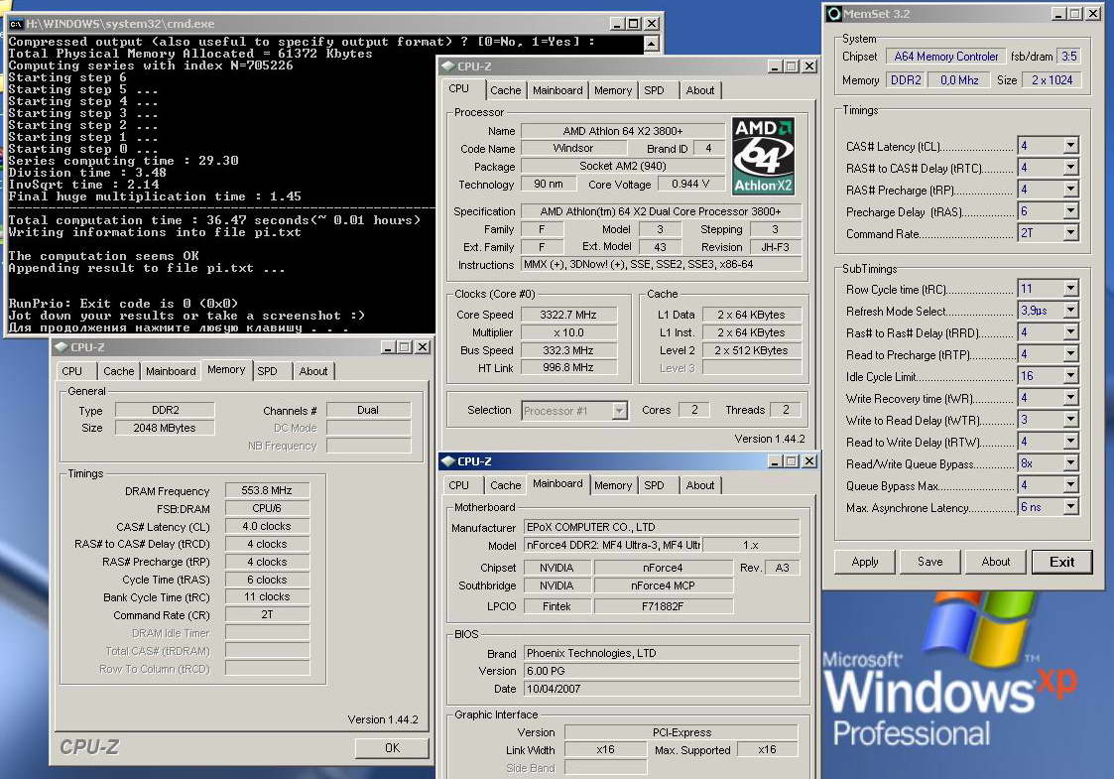Viewport: 1114px width, 779px height.
Task: Open the Write Recovery time (tWR) dropdown
Action: (1070, 398)
